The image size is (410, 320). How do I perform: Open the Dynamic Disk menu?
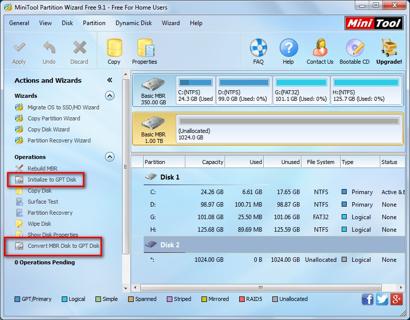[x=134, y=23]
